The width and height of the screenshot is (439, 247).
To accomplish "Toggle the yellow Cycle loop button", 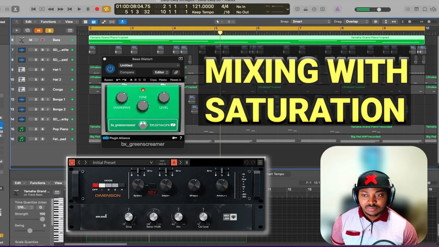I will pyautogui.click(x=106, y=9).
